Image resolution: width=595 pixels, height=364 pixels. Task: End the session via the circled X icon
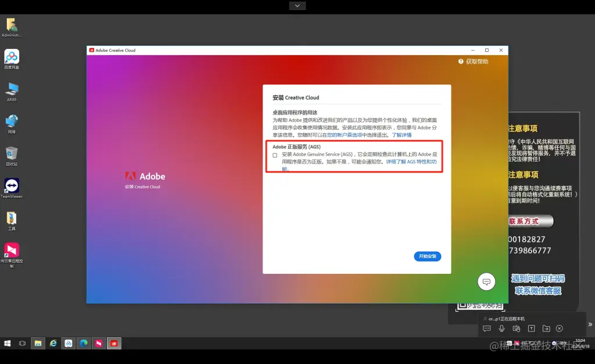coord(559,329)
